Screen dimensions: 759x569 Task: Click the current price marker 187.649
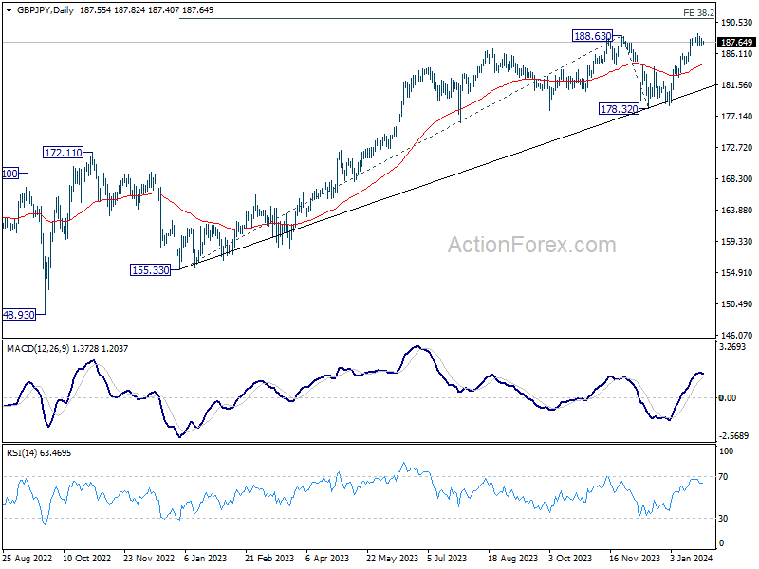(737, 43)
